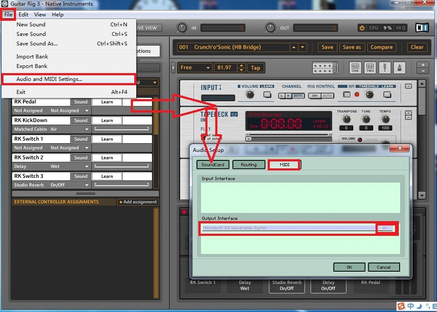Expand the RK Switch 1 assignment dropdown
The image size is (437, 312).
(87, 148)
